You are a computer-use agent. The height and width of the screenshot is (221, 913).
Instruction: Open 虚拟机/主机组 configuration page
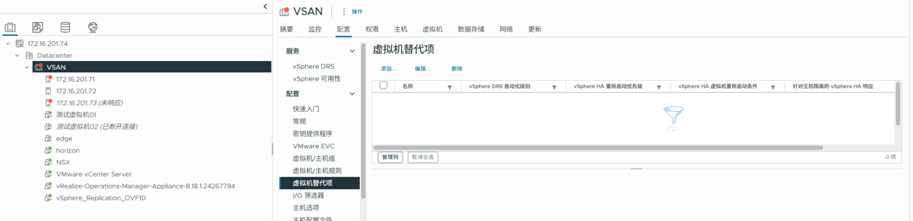point(314,158)
